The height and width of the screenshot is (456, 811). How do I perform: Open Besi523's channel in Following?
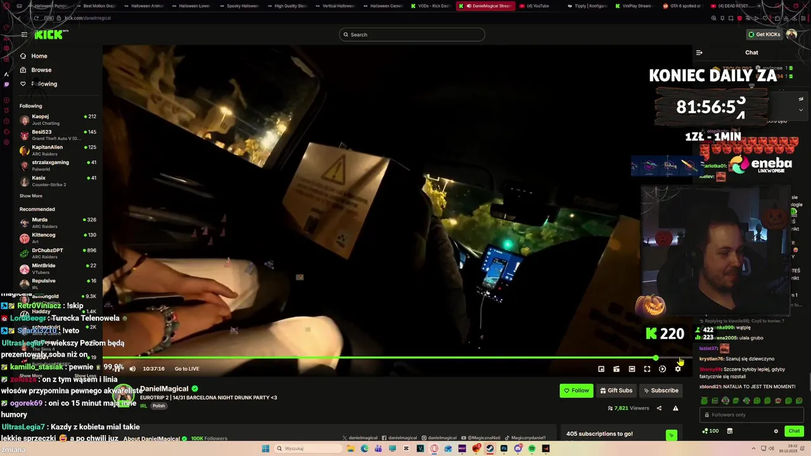coord(58,135)
